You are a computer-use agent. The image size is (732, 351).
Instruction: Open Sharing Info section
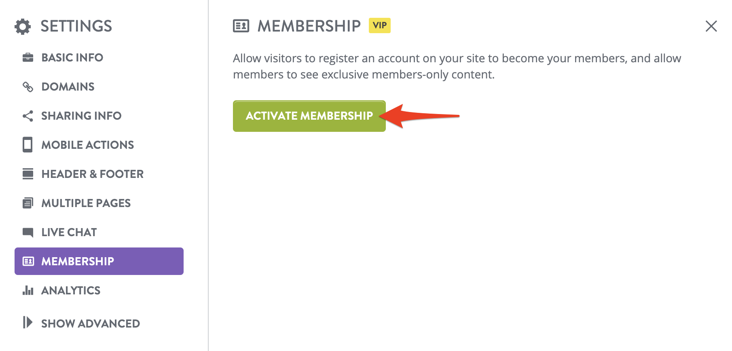81,116
